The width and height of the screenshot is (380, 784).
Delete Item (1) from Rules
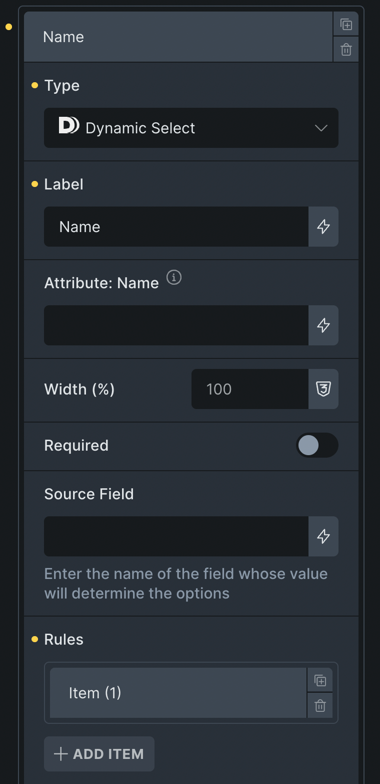[319, 705]
